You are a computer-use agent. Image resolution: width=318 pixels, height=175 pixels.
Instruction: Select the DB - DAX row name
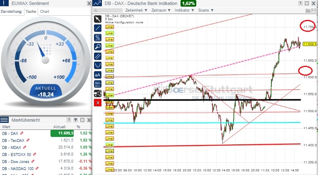point(10,134)
